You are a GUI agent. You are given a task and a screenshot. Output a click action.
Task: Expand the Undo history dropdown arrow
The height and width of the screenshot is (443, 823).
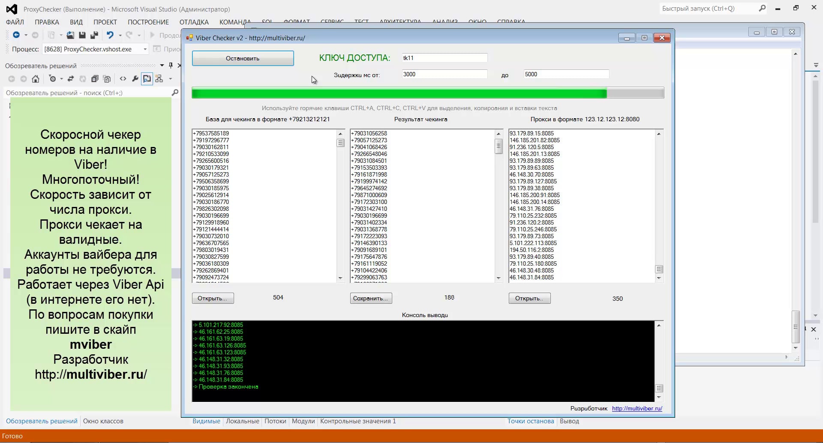pos(120,35)
